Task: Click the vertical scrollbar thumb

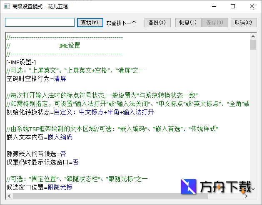Action: [x=253, y=45]
